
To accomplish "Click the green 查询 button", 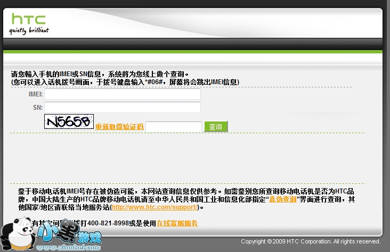I will 216,127.
